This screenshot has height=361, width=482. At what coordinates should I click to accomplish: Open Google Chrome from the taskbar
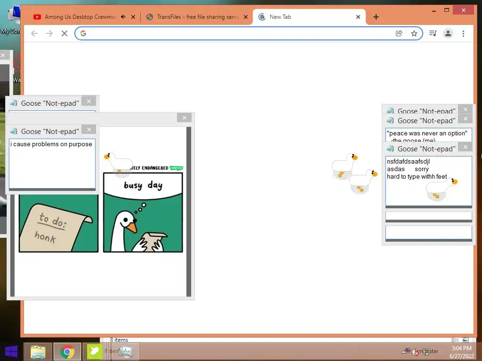point(67,352)
